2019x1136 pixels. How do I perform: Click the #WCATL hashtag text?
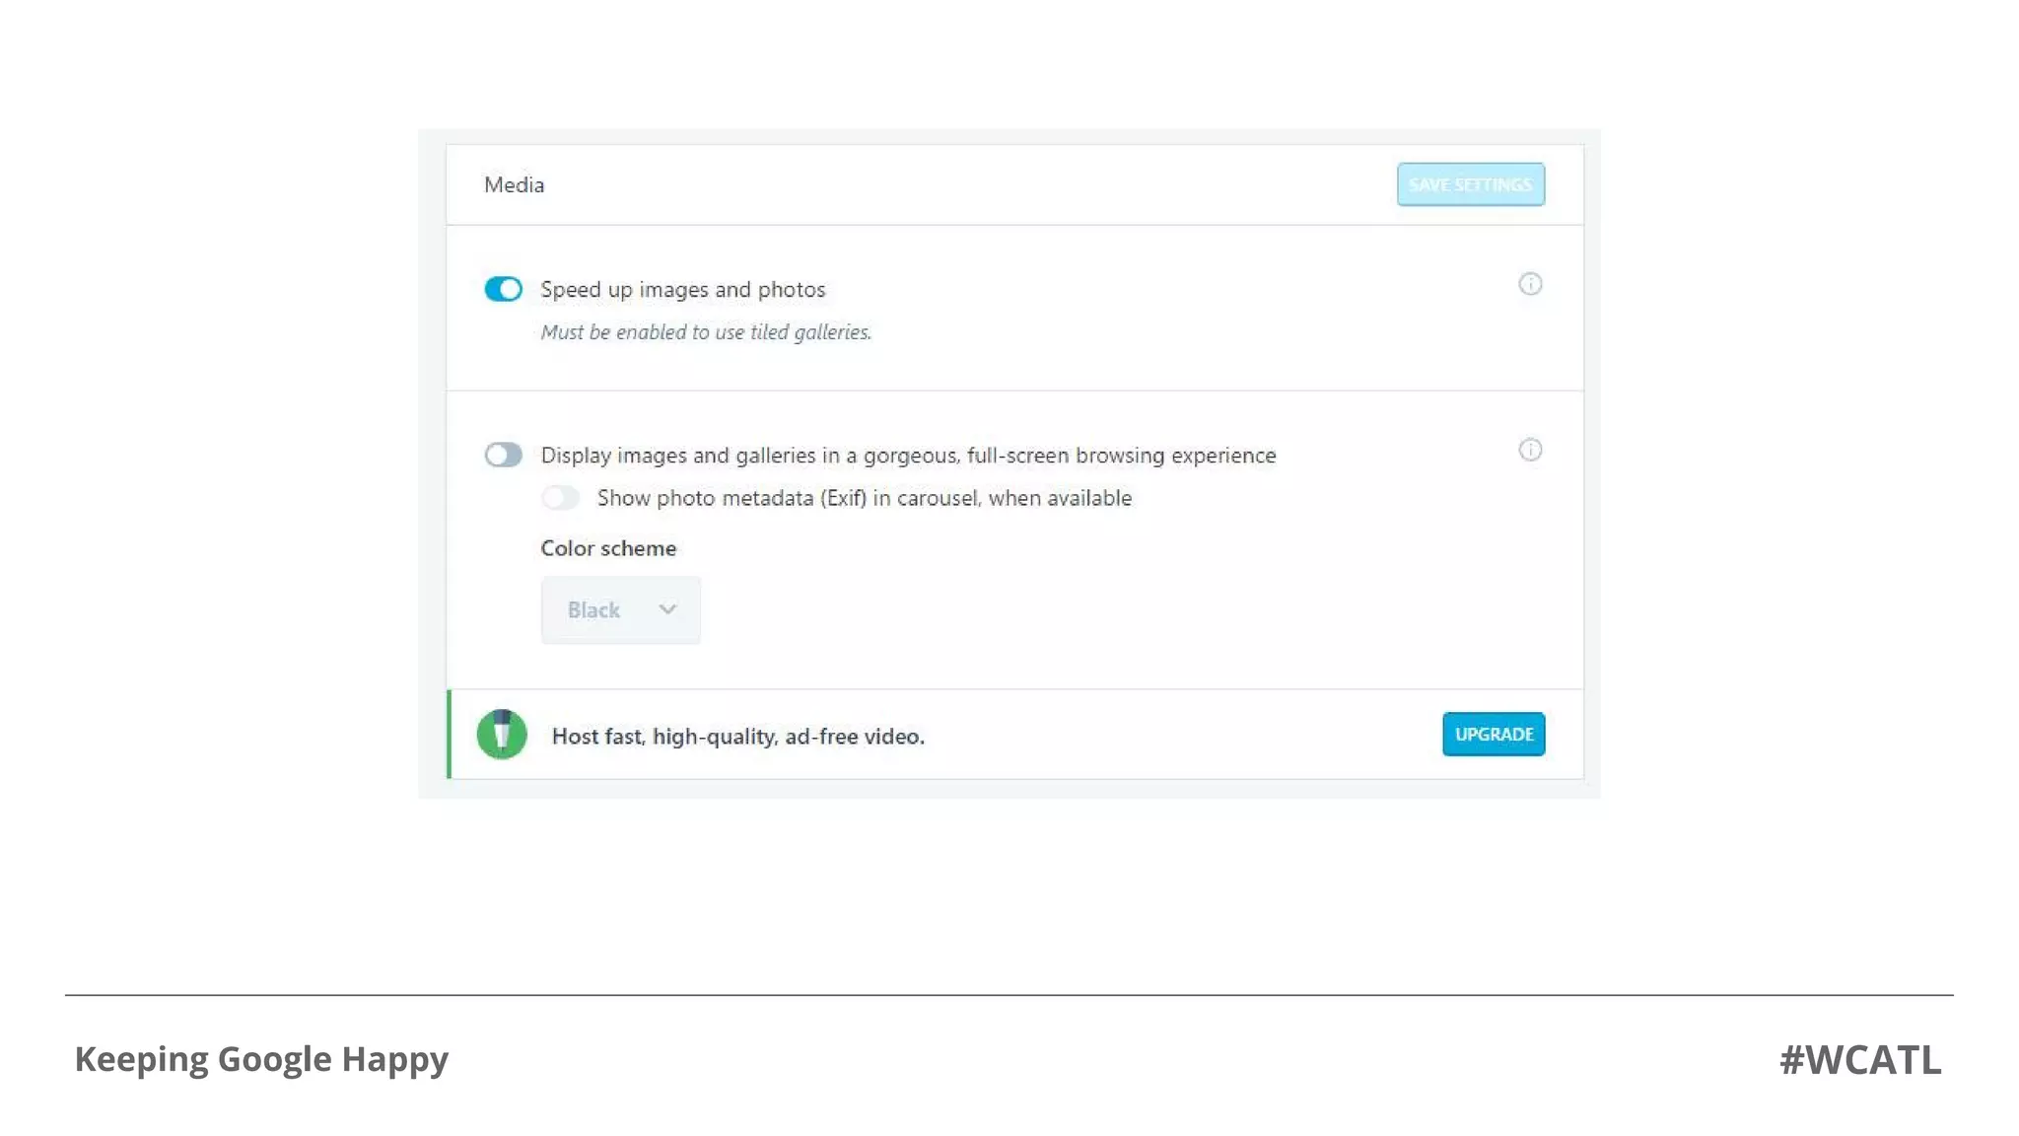click(x=1859, y=1060)
